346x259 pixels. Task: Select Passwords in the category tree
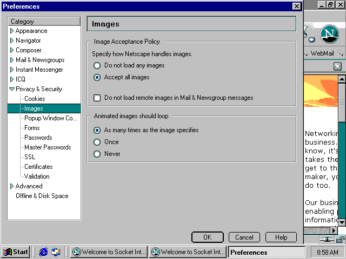(38, 138)
